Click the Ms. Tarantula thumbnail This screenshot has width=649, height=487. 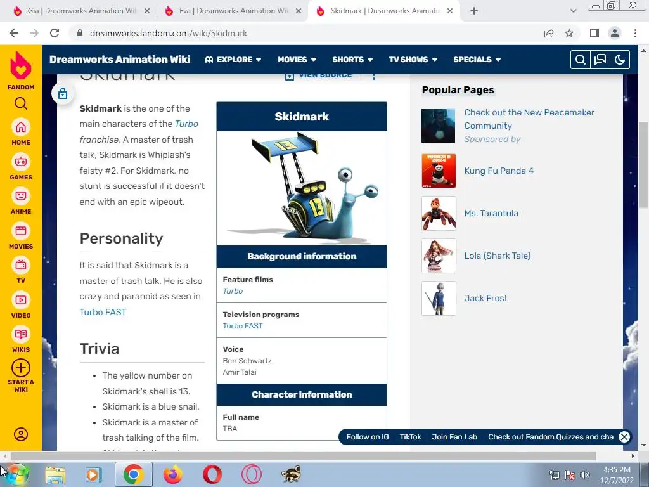click(439, 213)
